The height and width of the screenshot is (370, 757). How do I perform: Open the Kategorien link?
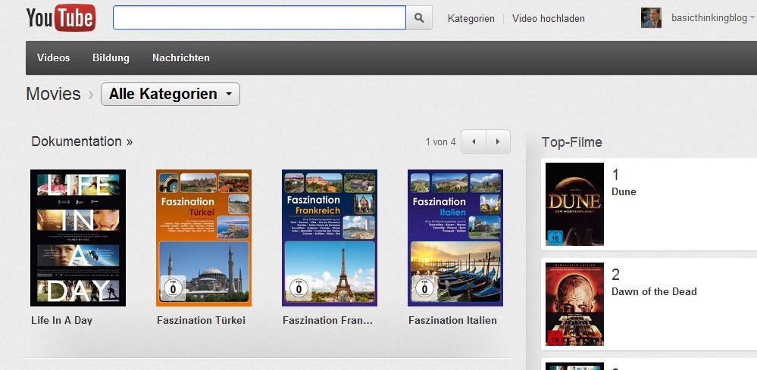coord(471,19)
